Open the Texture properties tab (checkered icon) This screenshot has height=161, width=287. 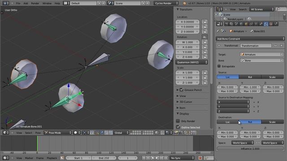[x=271, y=24]
